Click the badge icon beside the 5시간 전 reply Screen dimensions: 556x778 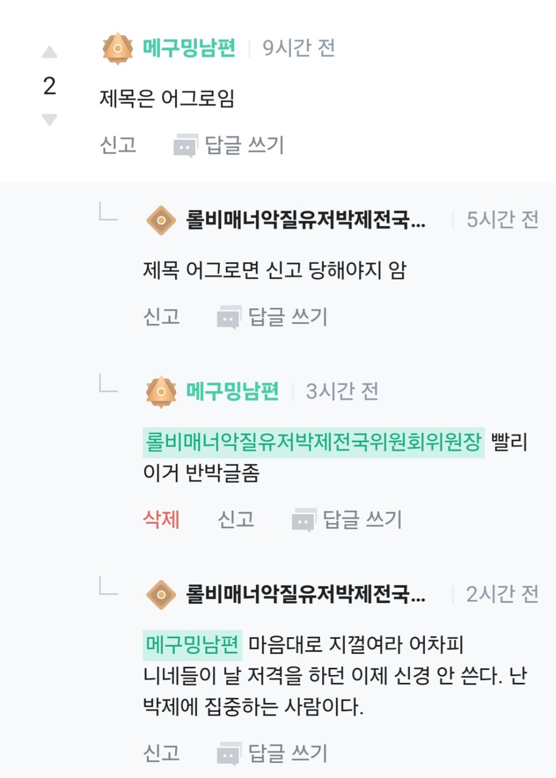point(161,220)
